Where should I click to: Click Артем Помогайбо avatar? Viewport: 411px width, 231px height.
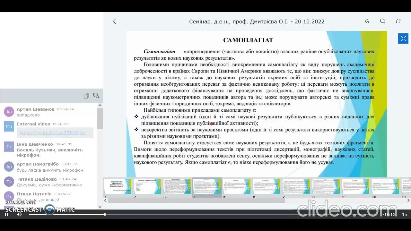point(9,167)
